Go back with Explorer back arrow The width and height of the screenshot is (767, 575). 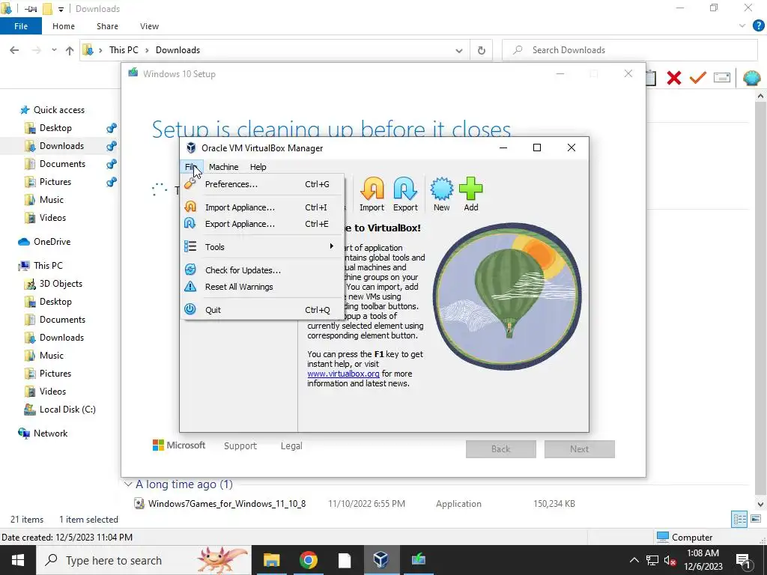(x=14, y=50)
